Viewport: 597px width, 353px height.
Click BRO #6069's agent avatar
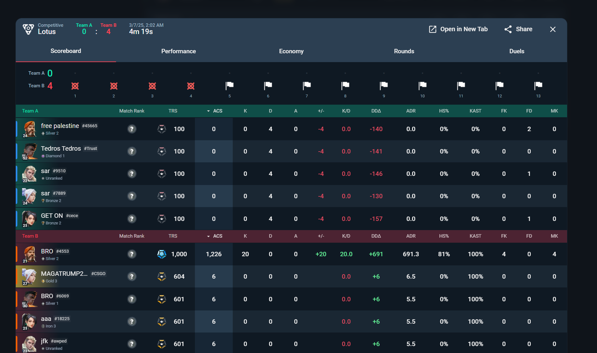(29, 299)
